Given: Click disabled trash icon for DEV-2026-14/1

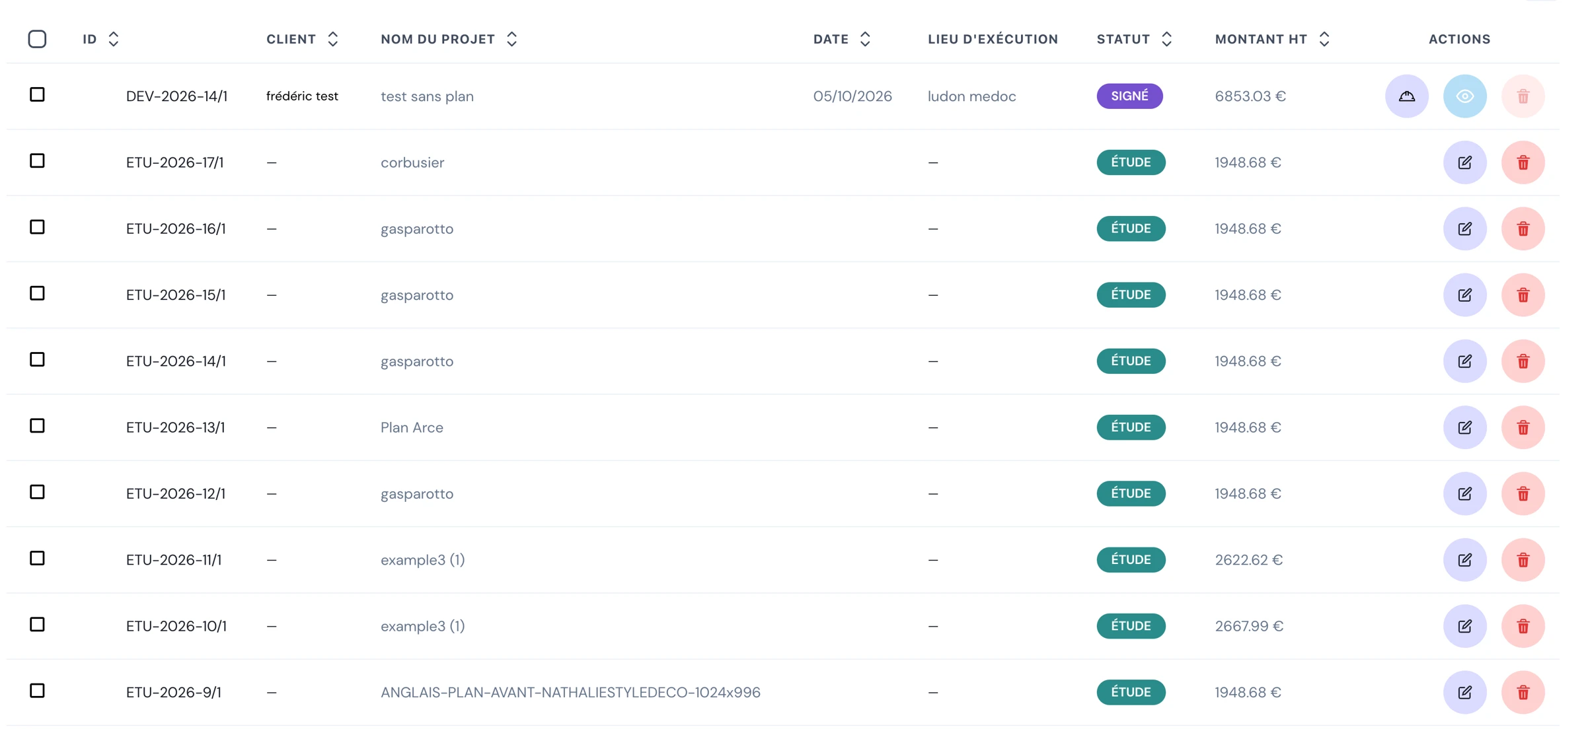Looking at the screenshot, I should [x=1523, y=96].
